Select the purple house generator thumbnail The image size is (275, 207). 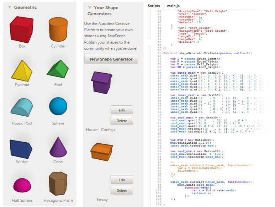(102, 83)
